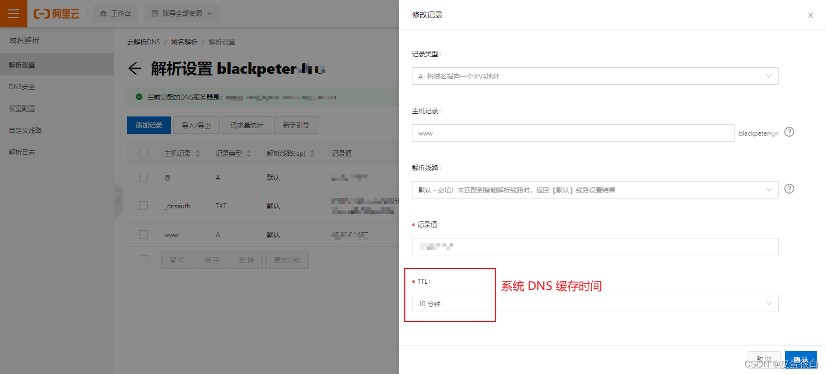Click the 云解析DNS breadcrumb link
The image size is (826, 374).
144,42
